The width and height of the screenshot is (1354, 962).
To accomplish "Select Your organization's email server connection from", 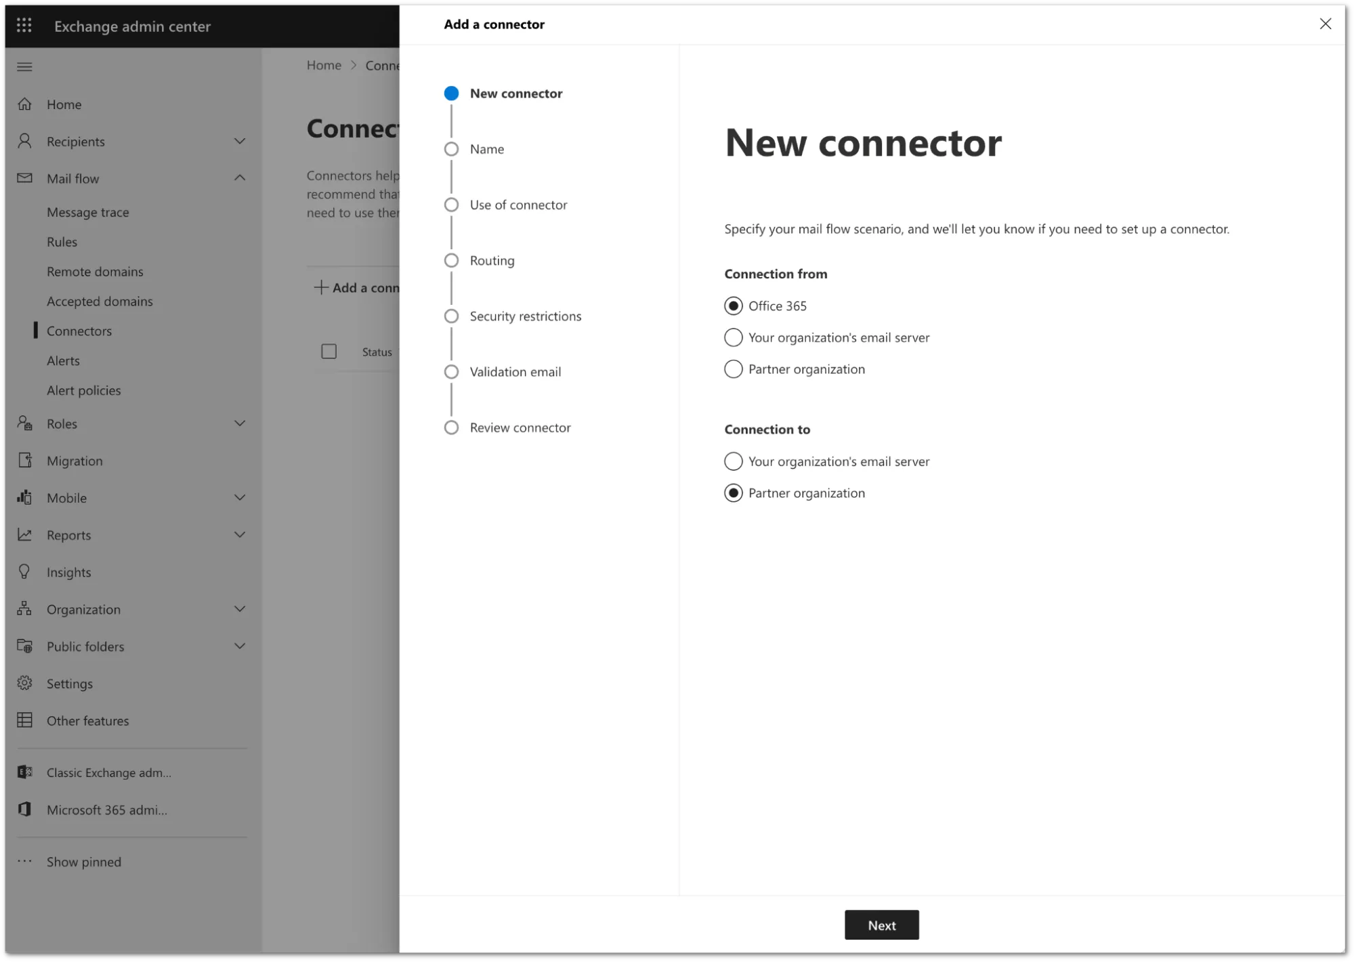I will click(734, 337).
